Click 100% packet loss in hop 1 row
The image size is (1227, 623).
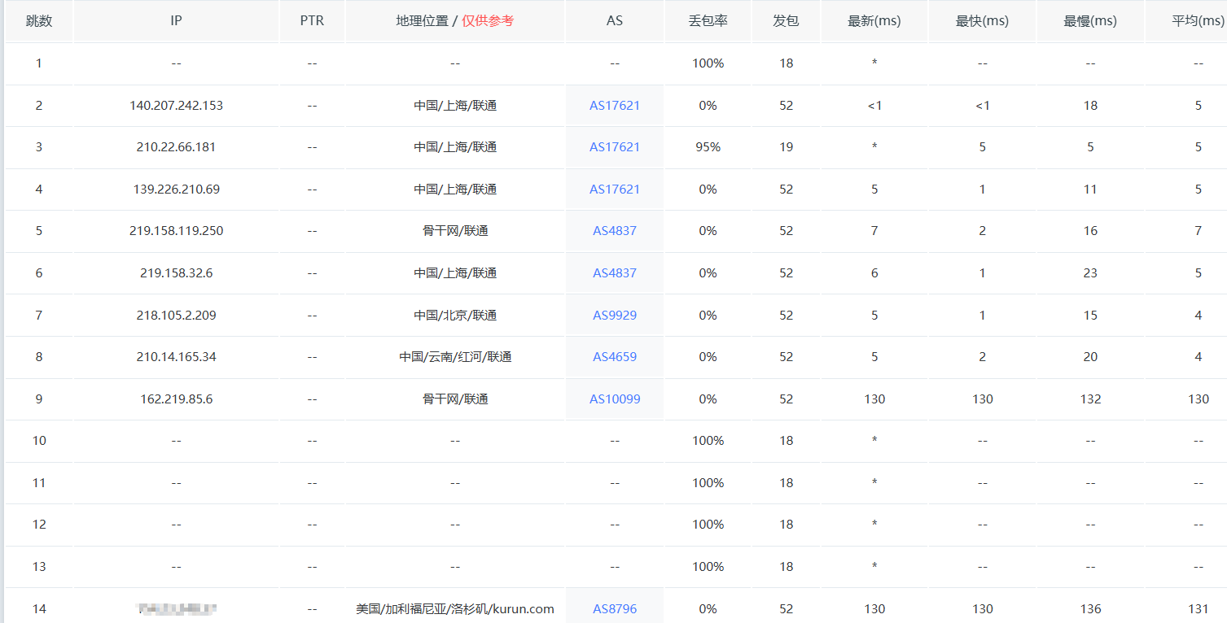pyautogui.click(x=708, y=63)
